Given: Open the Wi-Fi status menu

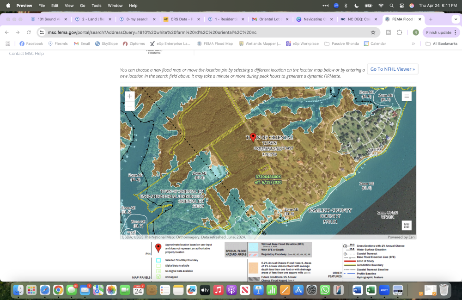Looking at the screenshot, I should pyautogui.click(x=381, y=6).
